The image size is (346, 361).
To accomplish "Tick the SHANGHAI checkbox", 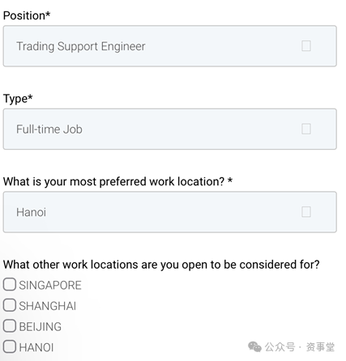I will point(10,305).
